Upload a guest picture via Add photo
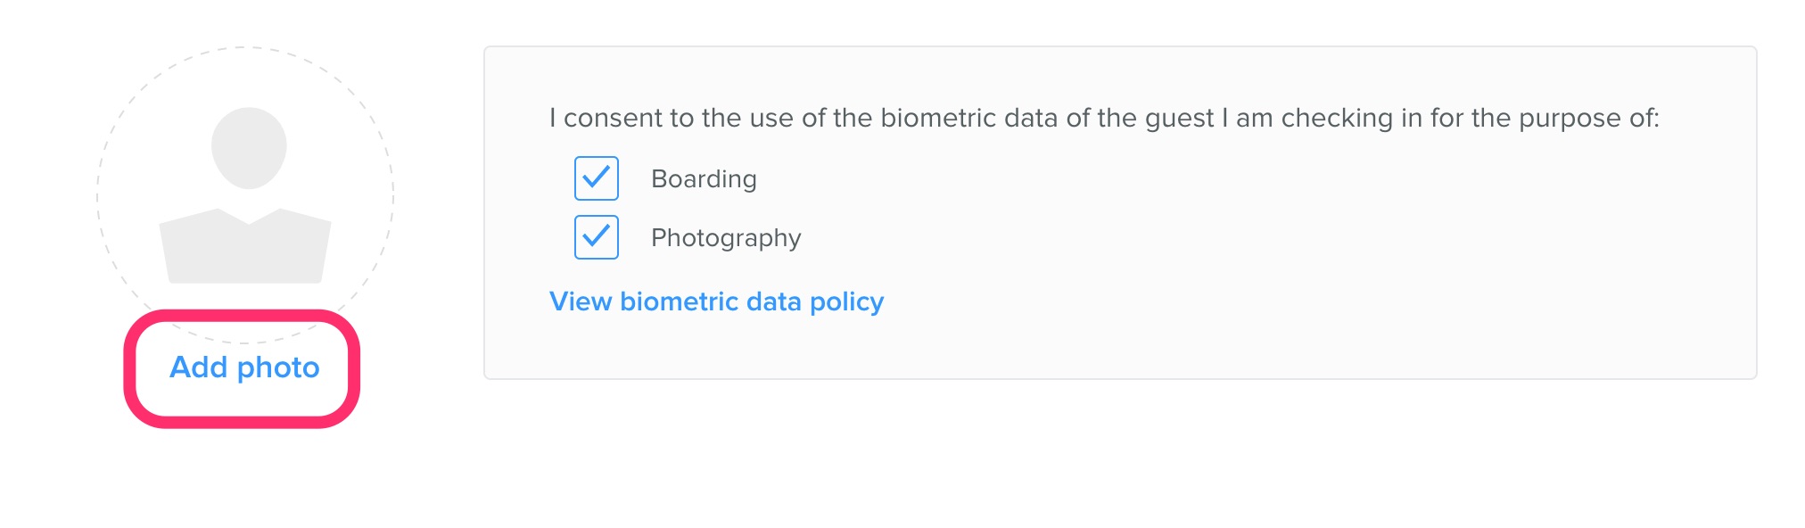The image size is (1805, 528). (244, 367)
